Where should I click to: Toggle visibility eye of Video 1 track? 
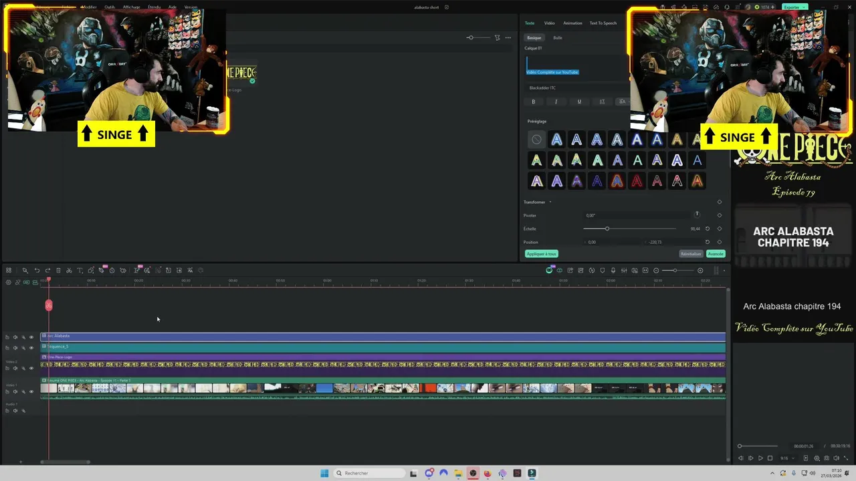coord(31,391)
